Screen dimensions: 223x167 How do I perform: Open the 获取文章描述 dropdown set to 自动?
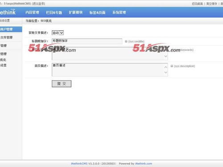tap(58, 33)
